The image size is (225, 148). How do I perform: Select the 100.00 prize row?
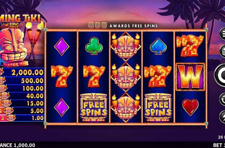22,88
